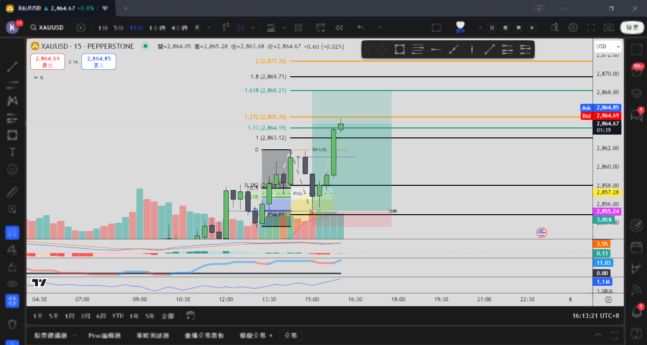Select the cross cursor in floating toolbar

click(382, 49)
